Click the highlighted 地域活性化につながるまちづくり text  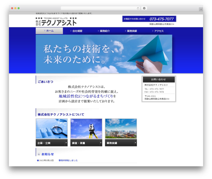pos(86,96)
